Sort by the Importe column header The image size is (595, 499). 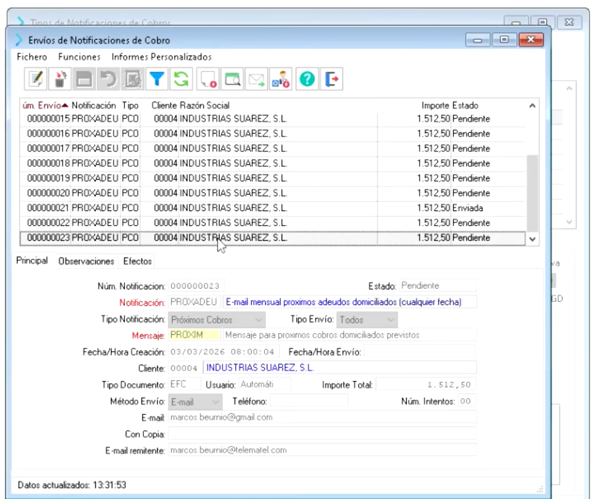435,106
